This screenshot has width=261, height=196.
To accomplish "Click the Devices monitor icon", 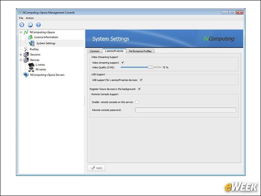I will point(26,60).
